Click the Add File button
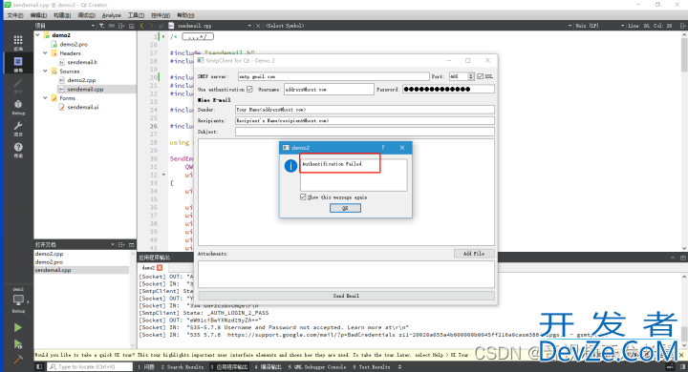 [474, 254]
